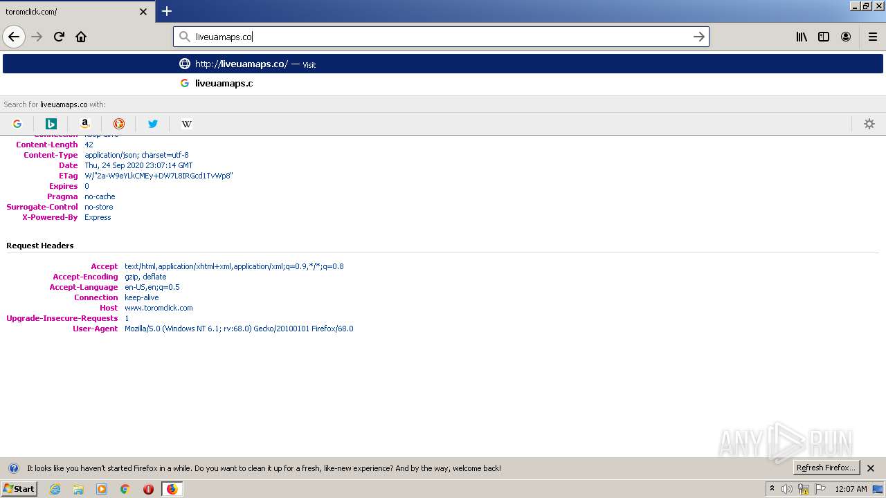Click the Date value Thu, 24 Sep 2020

point(138,165)
